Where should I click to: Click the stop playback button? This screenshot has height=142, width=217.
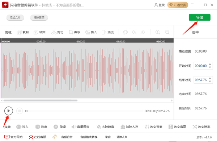click(x=20, y=111)
